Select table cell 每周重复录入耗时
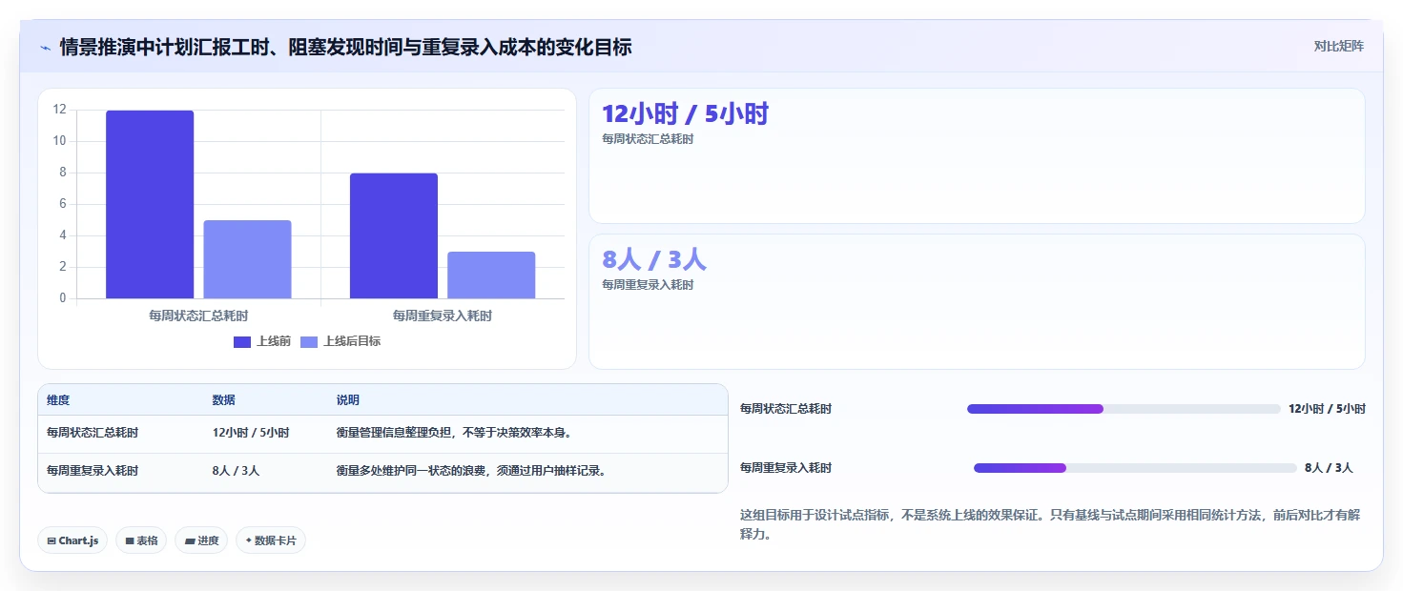Viewport: 1403px width, 591px height. point(93,471)
